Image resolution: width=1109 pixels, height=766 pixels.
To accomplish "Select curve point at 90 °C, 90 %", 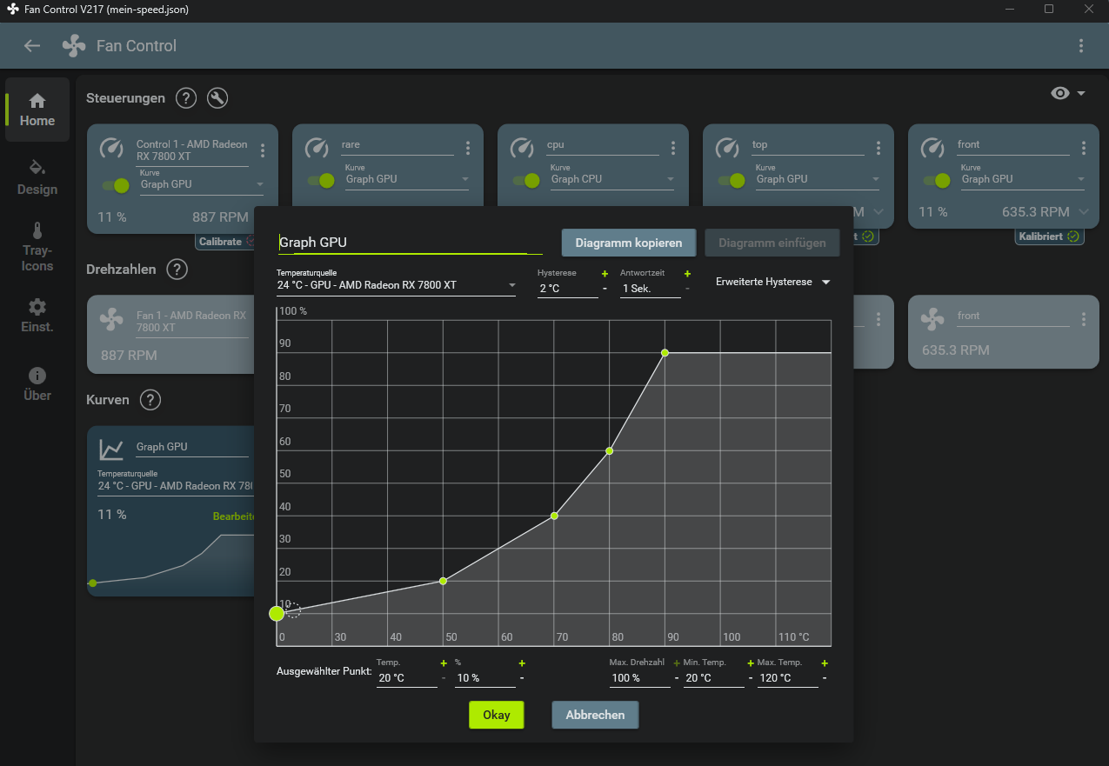I will (665, 352).
